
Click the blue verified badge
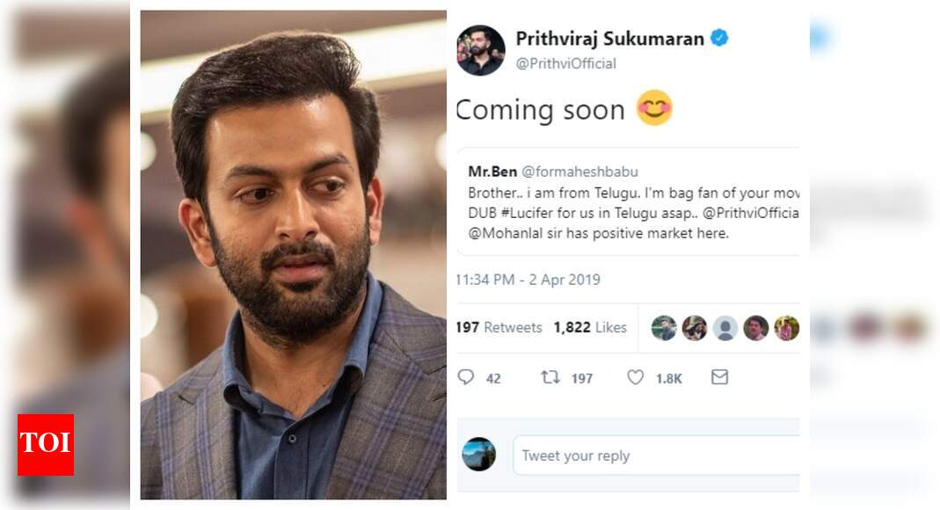pyautogui.click(x=719, y=39)
